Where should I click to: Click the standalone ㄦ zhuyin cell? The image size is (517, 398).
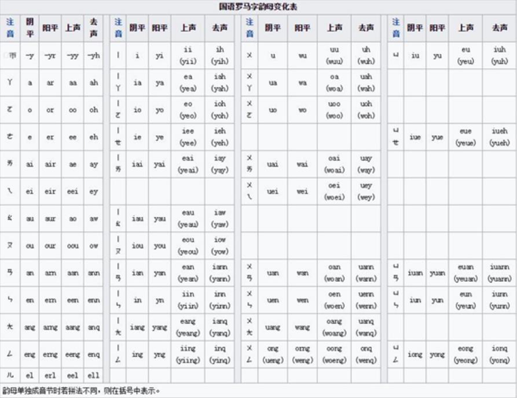(10, 376)
